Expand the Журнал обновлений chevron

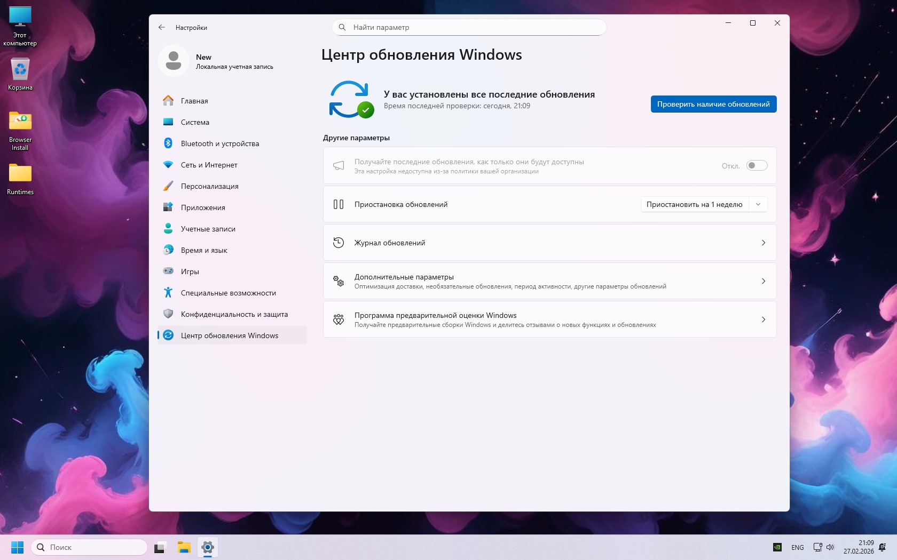click(763, 243)
